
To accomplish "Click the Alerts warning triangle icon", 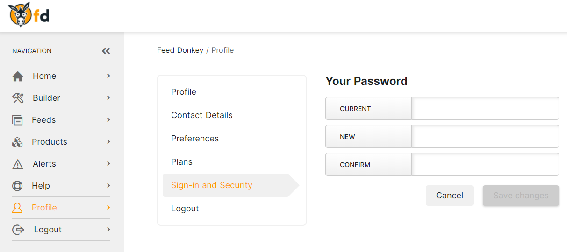I will click(x=17, y=164).
